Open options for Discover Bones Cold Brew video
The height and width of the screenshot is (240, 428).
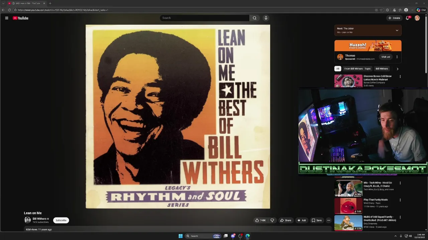400,77
